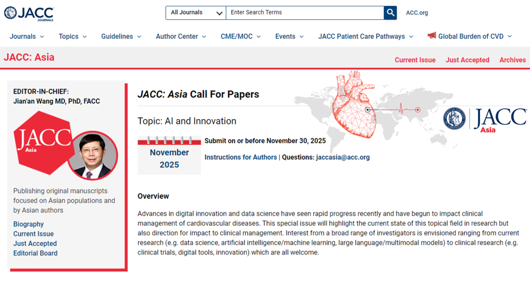
Task: Click the magnifying glass search button
Action: 390,13
